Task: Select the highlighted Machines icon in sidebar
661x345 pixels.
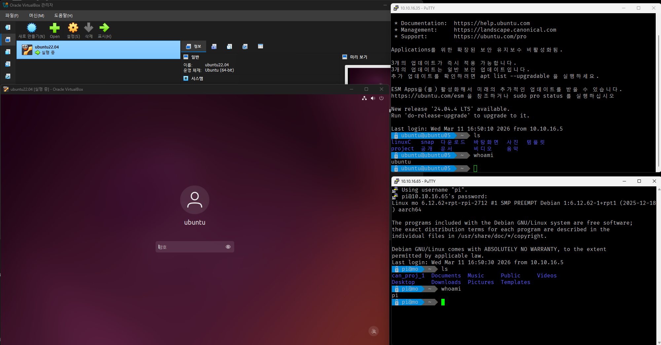Action: click(x=8, y=40)
